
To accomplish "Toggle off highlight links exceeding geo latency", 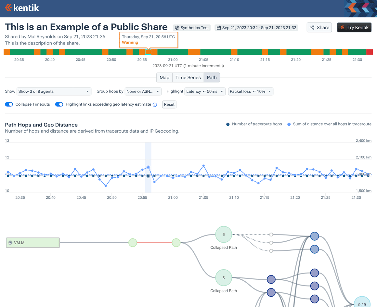I will coord(59,104).
